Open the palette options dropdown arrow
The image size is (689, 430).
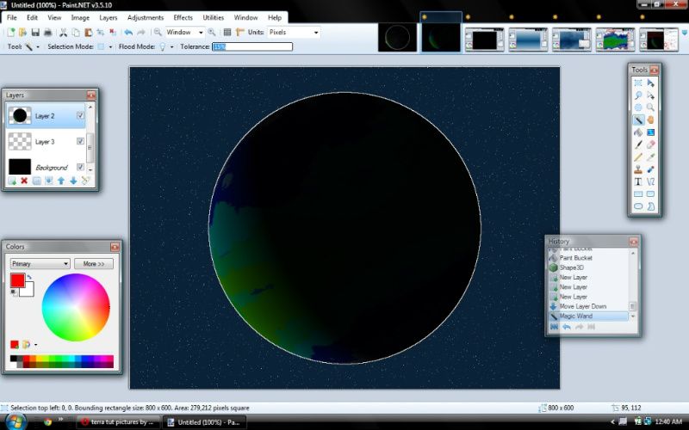coord(35,345)
